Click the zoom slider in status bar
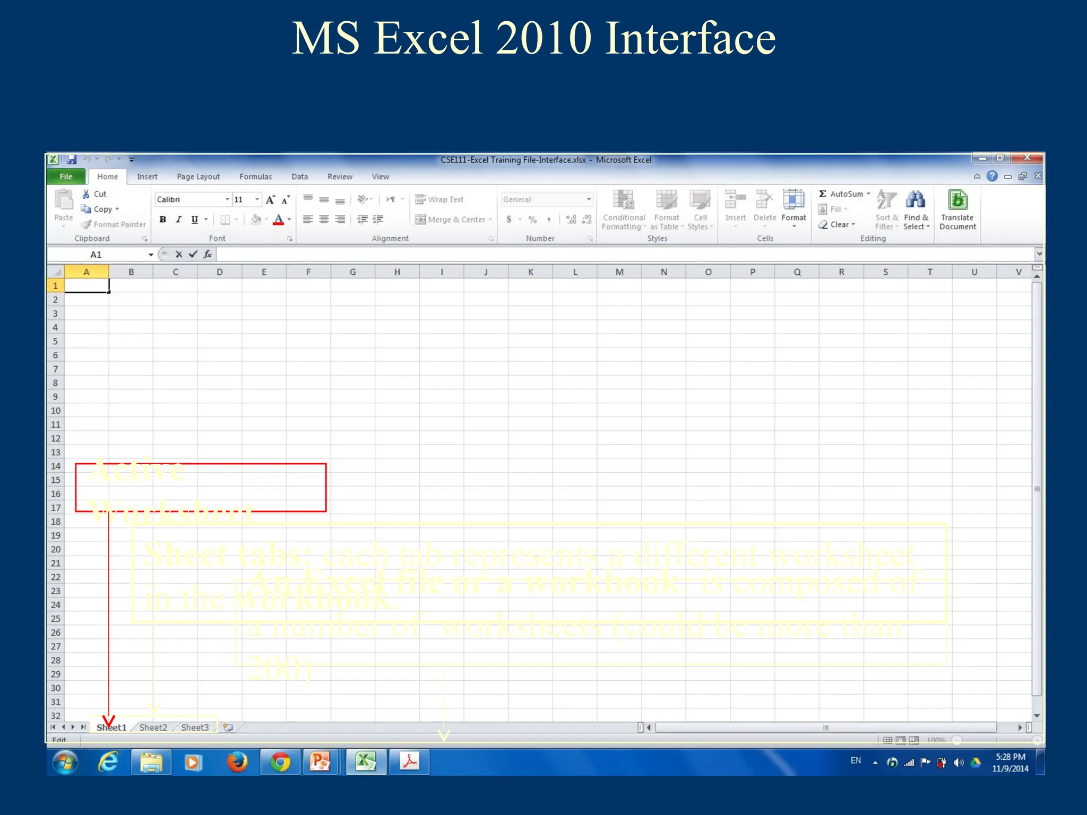The width and height of the screenshot is (1087, 815). pos(996,740)
